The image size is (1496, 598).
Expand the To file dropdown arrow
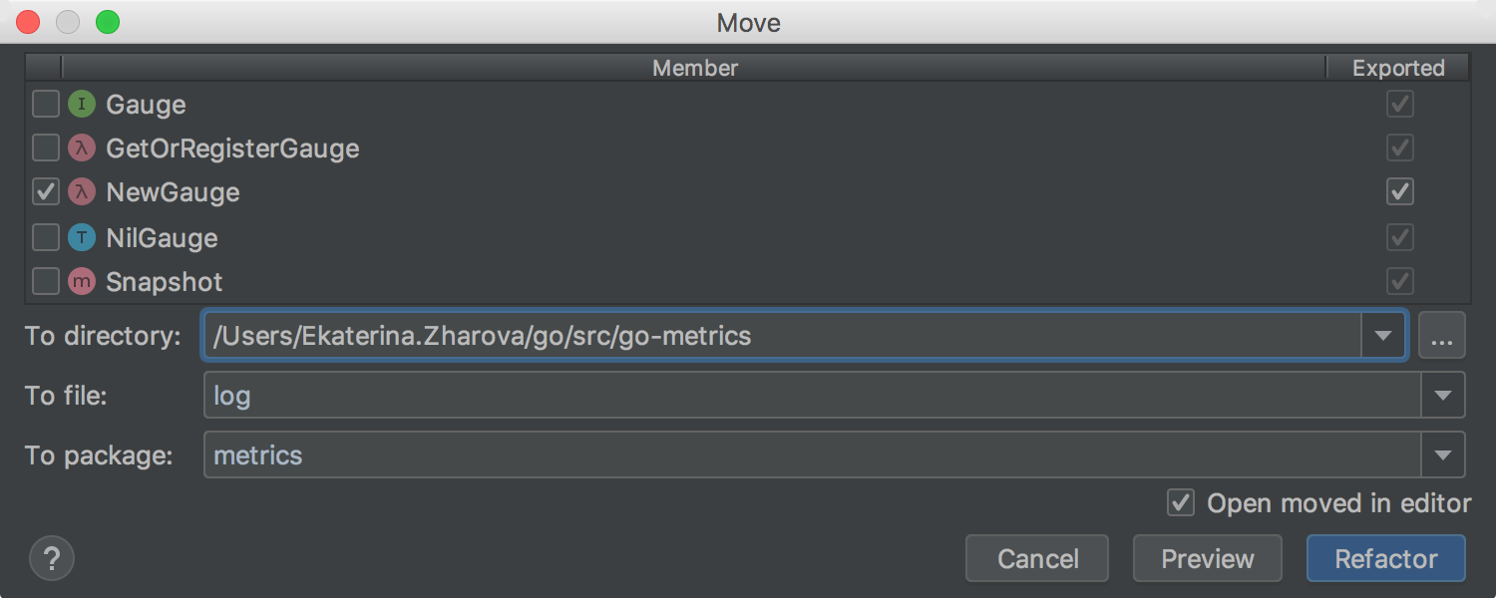(1443, 396)
